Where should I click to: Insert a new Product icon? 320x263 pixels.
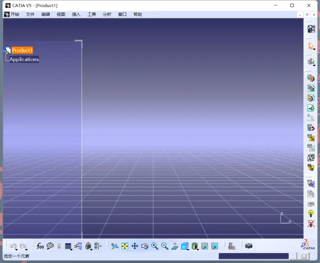[311, 88]
